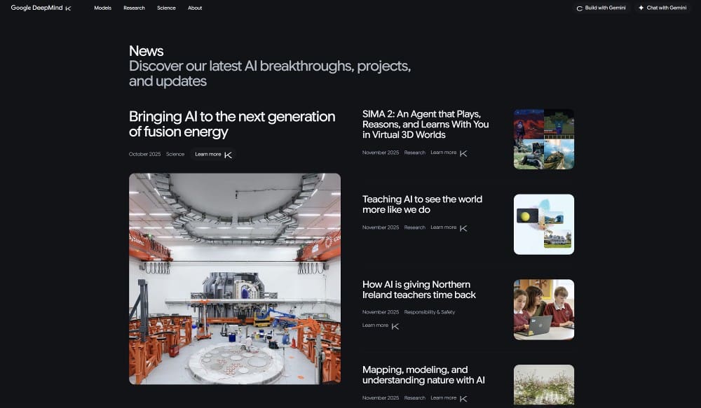Open the fusion energy article headline
Image resolution: width=701 pixels, height=408 pixels.
(x=232, y=124)
